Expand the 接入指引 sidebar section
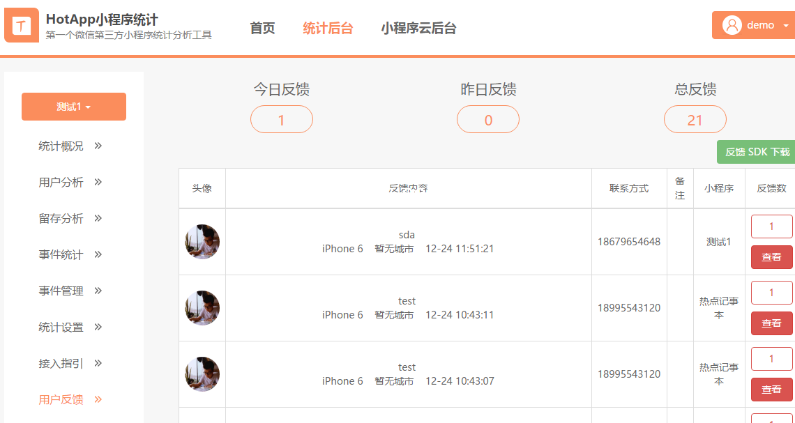 [70, 363]
